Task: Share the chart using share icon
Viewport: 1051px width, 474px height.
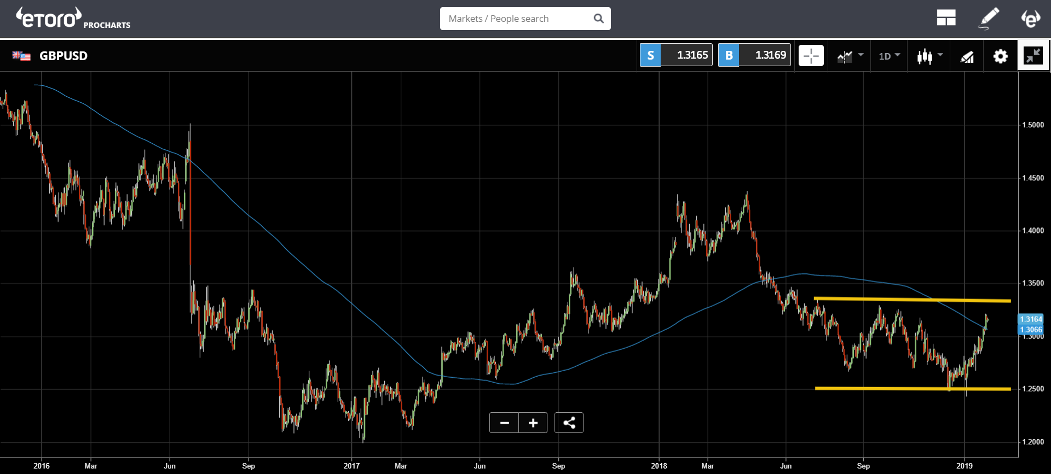Action: click(x=569, y=423)
